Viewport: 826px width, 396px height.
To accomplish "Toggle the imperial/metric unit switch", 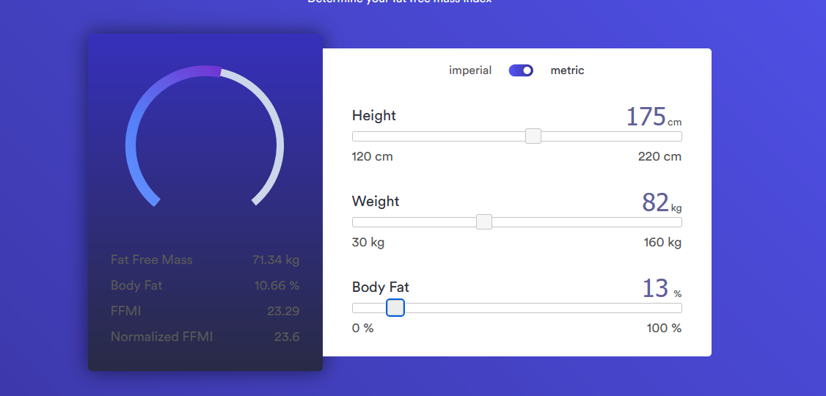I will (520, 70).
